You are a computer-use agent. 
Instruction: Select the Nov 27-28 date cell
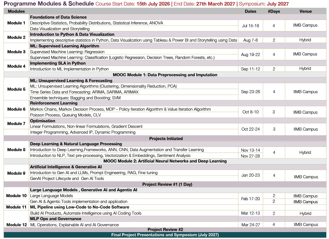(x=250, y=156)
